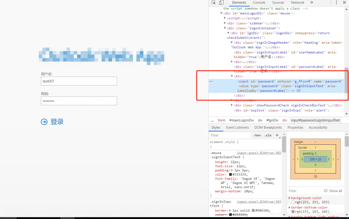
Task: Click the new style rule plus icon
Action: click(x=277, y=135)
